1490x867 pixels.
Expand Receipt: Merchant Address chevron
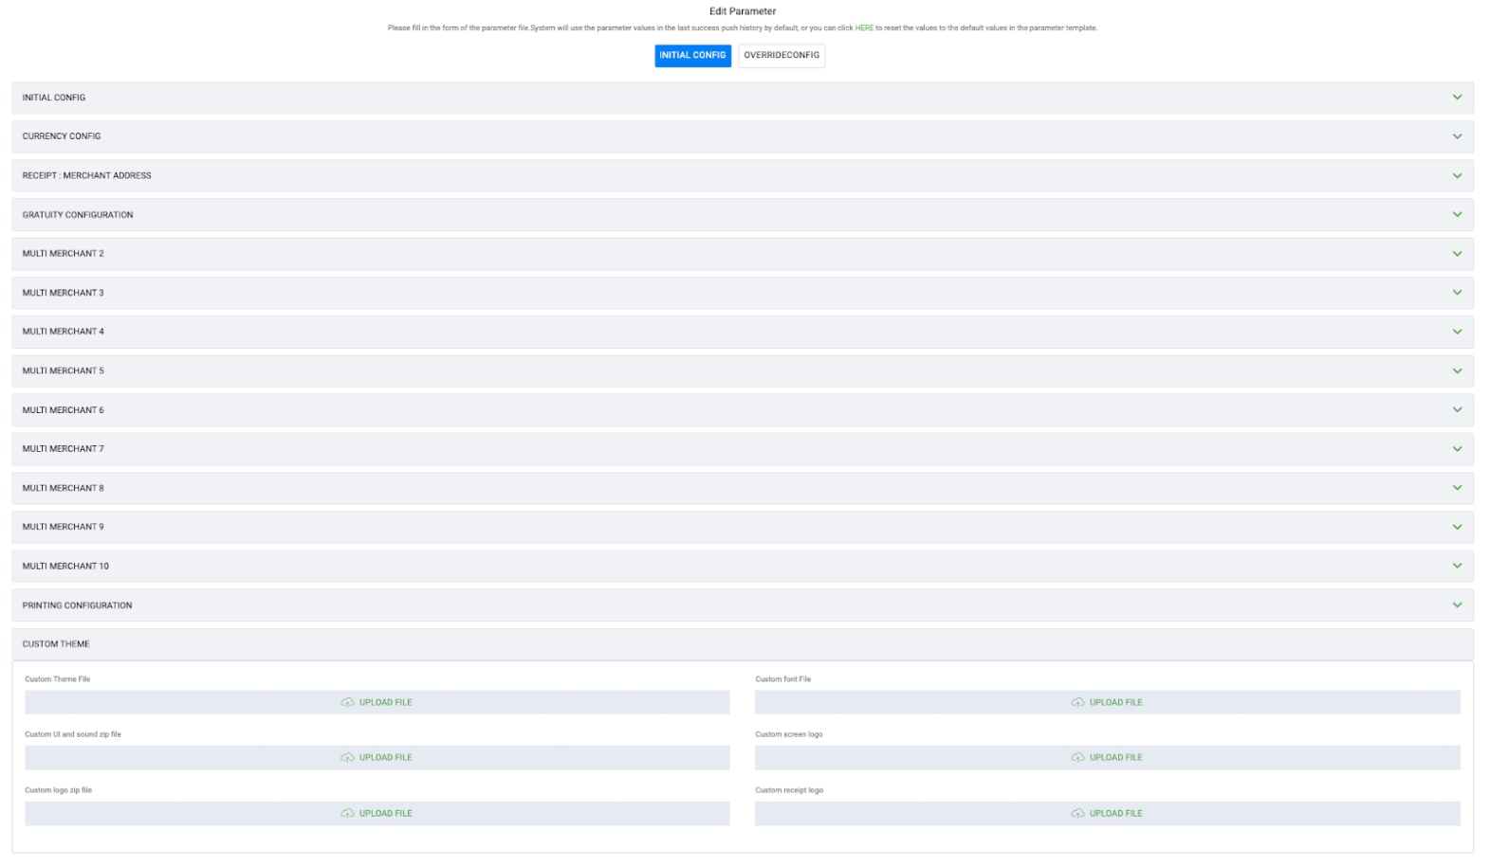[x=1457, y=175]
